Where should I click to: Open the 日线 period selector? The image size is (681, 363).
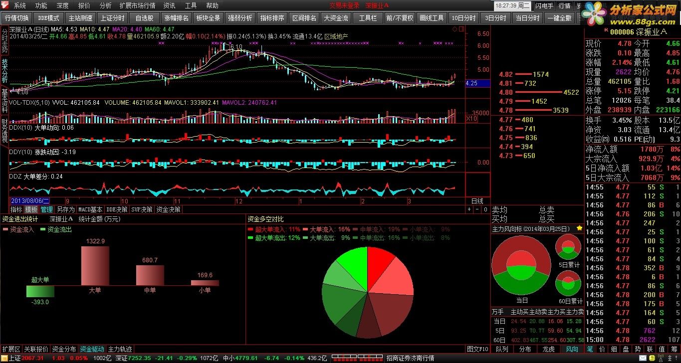click(x=477, y=201)
